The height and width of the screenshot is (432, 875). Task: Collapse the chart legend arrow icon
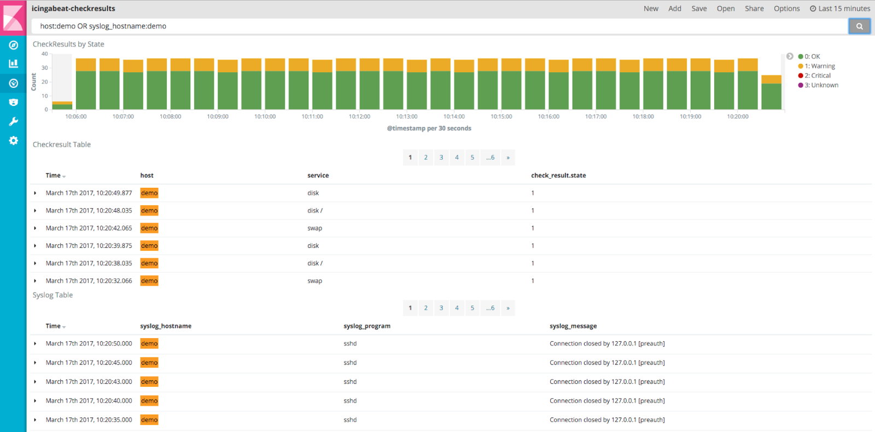click(x=790, y=56)
